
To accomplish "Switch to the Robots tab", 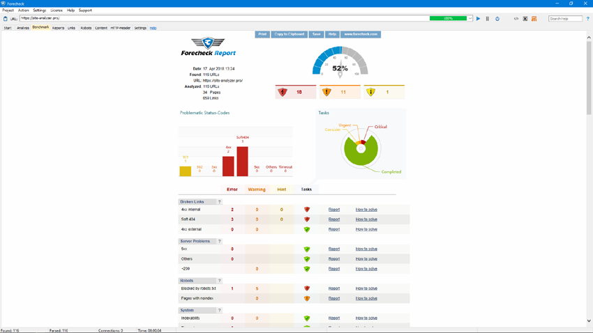I will coord(86,28).
